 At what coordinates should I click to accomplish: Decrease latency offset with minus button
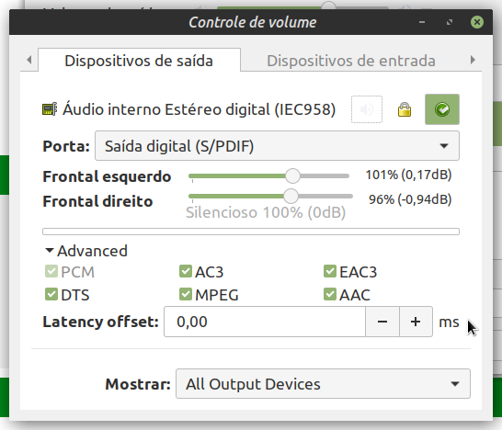382,322
